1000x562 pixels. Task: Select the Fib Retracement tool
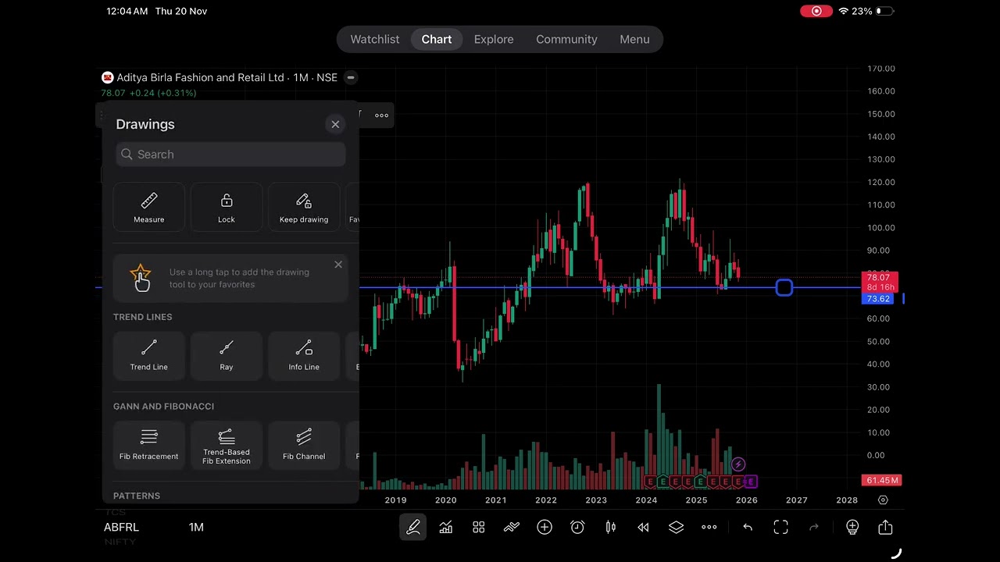(x=149, y=445)
